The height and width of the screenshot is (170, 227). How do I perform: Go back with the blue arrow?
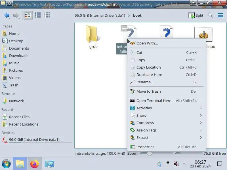[x=7, y=15]
